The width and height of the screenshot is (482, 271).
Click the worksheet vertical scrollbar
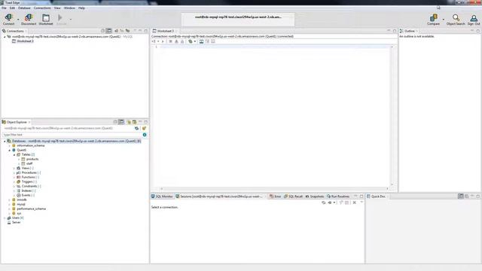(392, 116)
